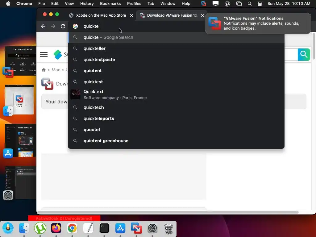Image resolution: width=316 pixels, height=237 pixels.
Task: Click the display icon in menu bar
Action: 215,4
